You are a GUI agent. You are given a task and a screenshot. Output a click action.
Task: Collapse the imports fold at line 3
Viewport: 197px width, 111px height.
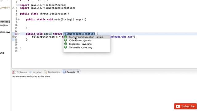point(18,5)
